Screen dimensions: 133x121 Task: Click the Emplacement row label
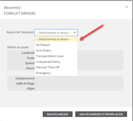25,78
